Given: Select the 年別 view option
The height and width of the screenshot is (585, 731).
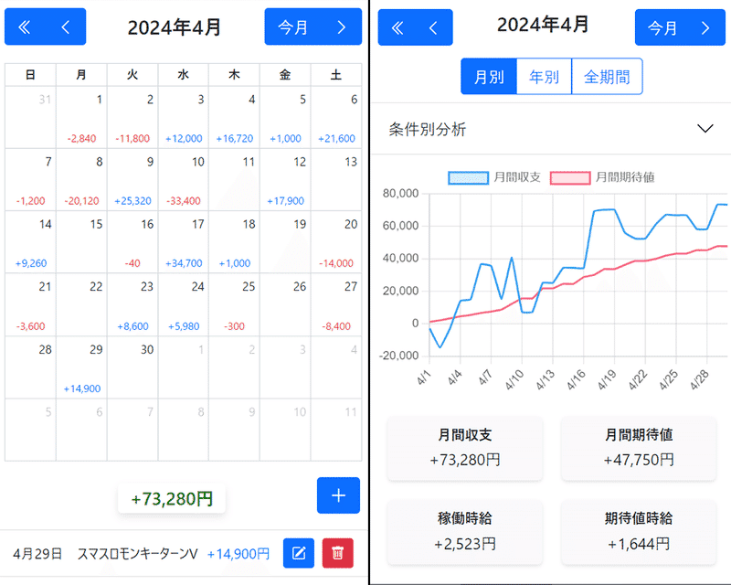Looking at the screenshot, I should point(545,77).
